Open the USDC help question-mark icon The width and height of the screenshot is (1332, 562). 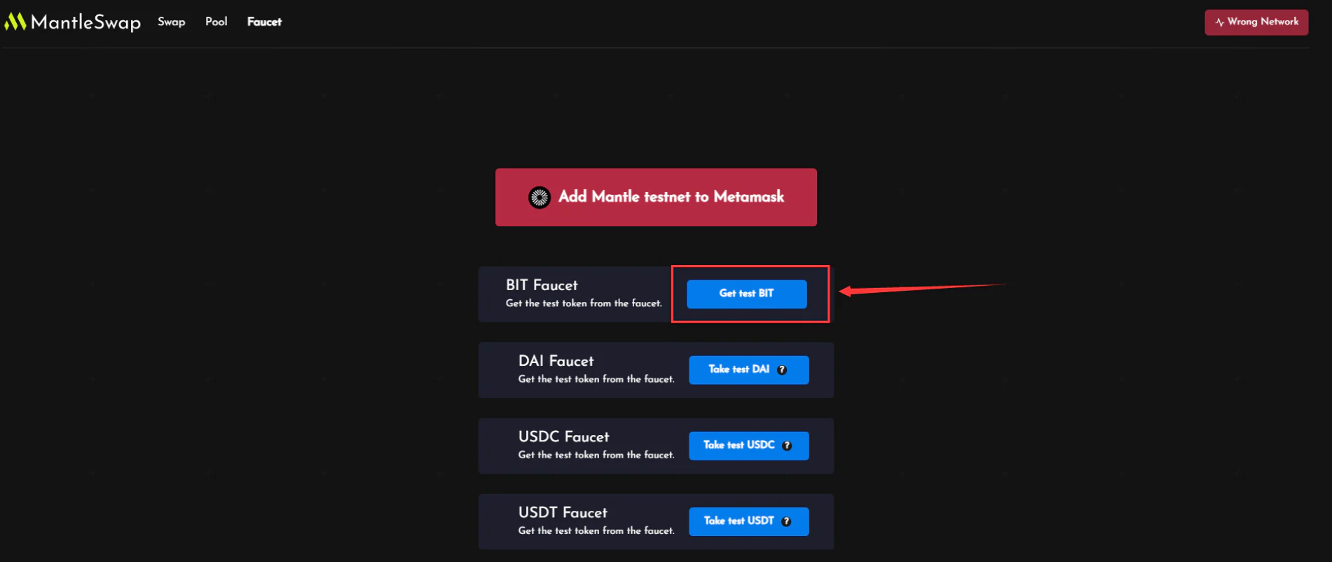[787, 446]
